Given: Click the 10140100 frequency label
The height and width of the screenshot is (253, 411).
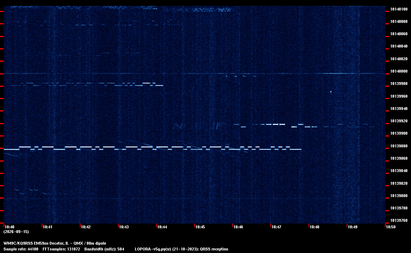Looking at the screenshot, I should point(399,9).
